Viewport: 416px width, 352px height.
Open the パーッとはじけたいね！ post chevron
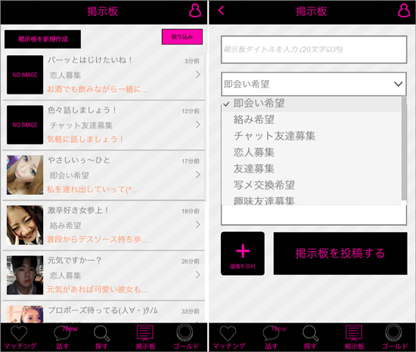point(197,75)
